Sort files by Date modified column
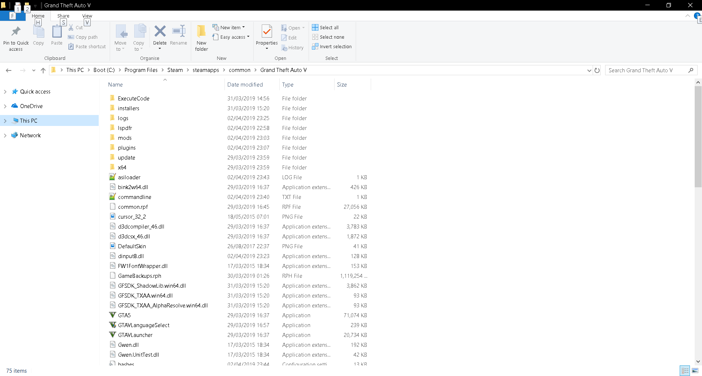702x376 pixels. click(245, 85)
